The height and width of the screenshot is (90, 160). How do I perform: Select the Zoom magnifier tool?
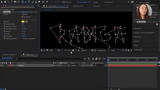(8, 2)
